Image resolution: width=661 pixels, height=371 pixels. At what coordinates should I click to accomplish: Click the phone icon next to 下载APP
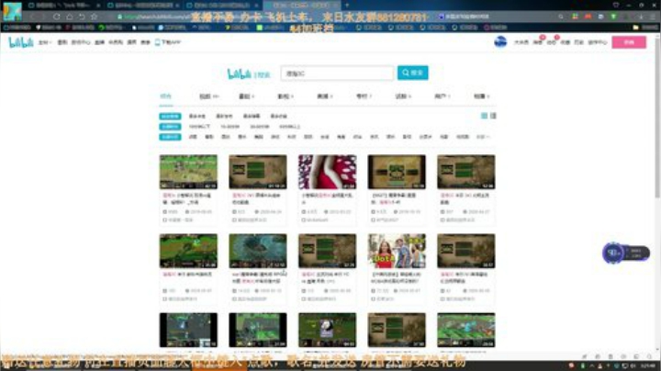click(158, 42)
